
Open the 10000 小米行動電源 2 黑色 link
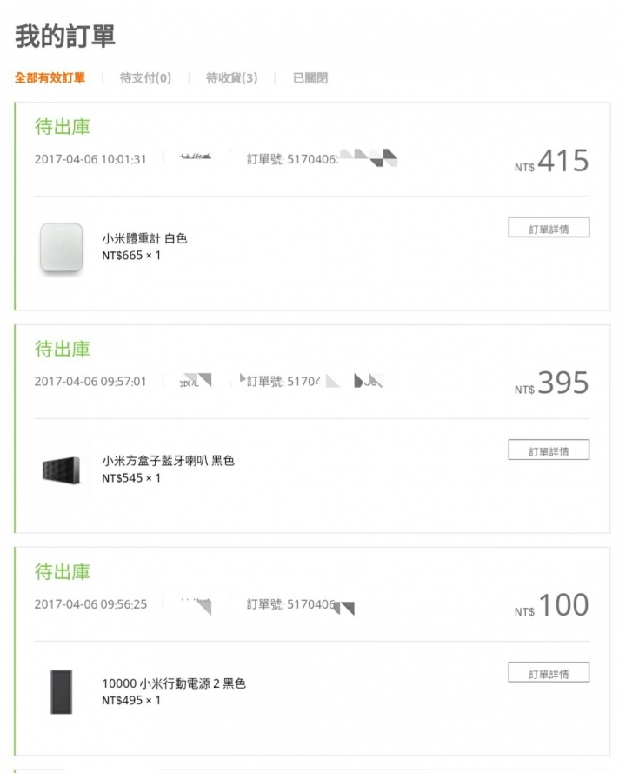coord(174,683)
